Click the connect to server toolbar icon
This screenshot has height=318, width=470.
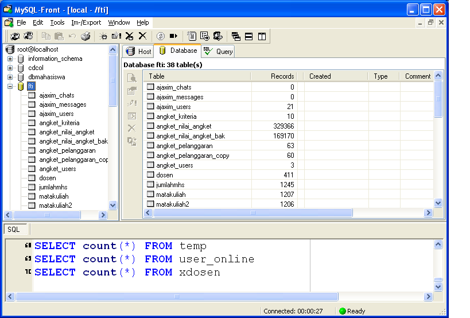(15, 36)
